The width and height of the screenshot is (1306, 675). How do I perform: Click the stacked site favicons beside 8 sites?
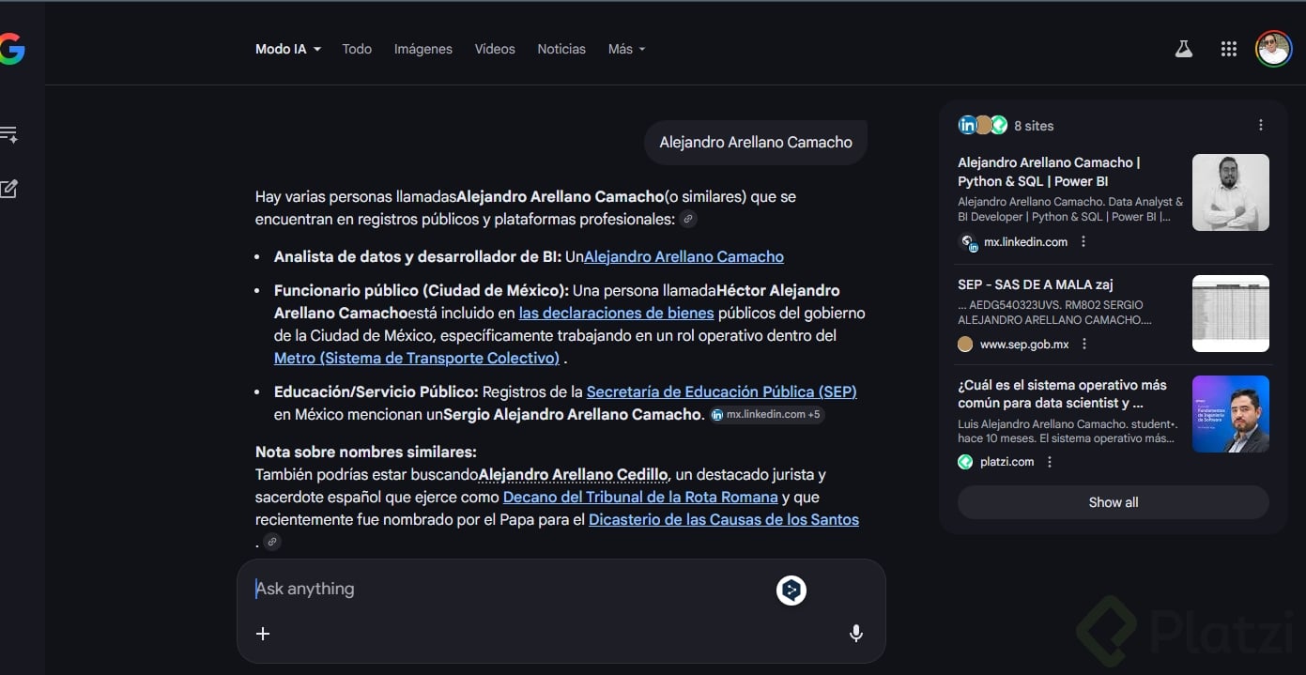982,125
